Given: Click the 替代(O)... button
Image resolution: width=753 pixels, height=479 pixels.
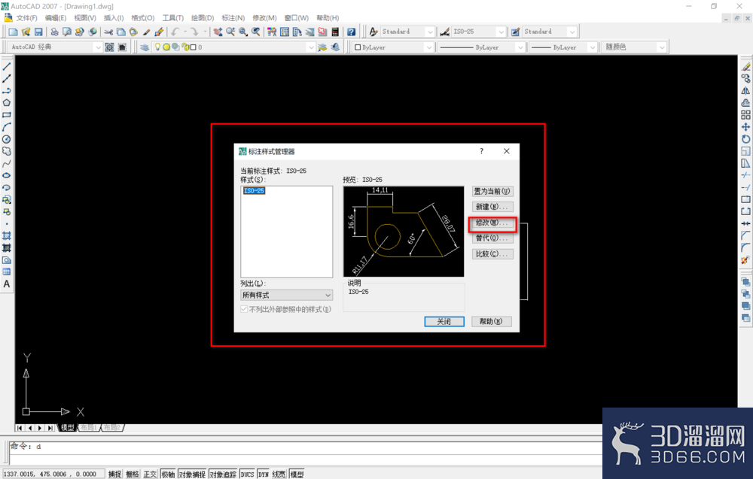Looking at the screenshot, I should [x=492, y=238].
